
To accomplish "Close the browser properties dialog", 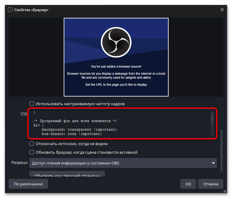I will point(222,10).
